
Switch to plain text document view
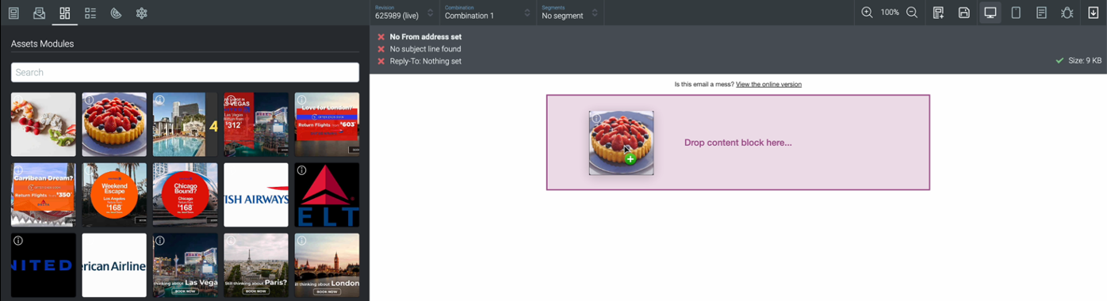(1041, 13)
